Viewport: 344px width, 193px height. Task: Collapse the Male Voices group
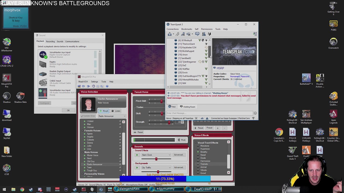point(83,153)
